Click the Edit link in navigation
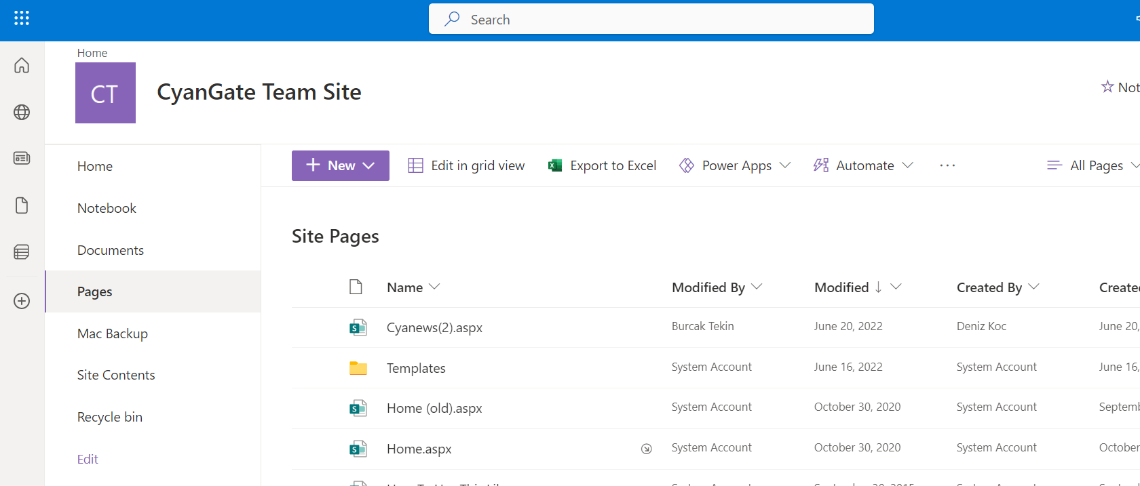Screen dimensions: 1140x486 [88, 459]
